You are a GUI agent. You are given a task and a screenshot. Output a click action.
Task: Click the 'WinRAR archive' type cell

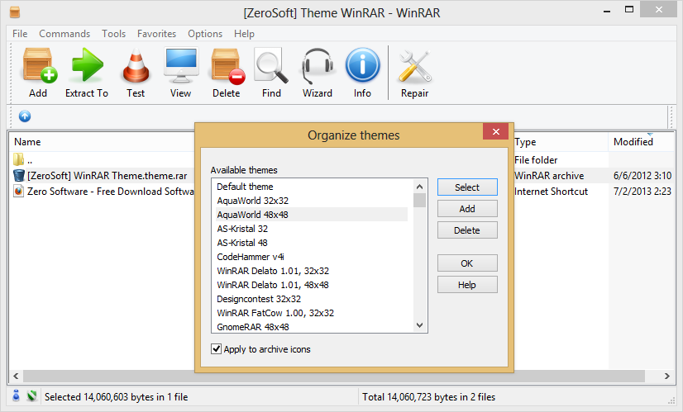(549, 176)
